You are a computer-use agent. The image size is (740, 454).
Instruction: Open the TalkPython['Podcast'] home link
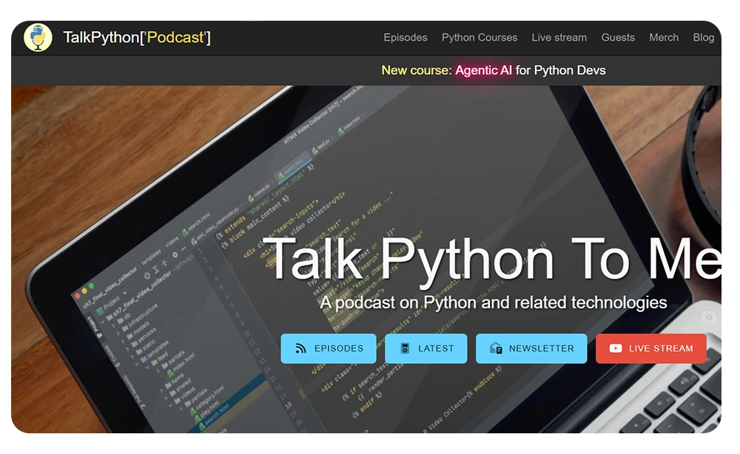[x=137, y=37]
